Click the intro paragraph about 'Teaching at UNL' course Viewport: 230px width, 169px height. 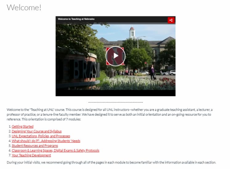110,115
